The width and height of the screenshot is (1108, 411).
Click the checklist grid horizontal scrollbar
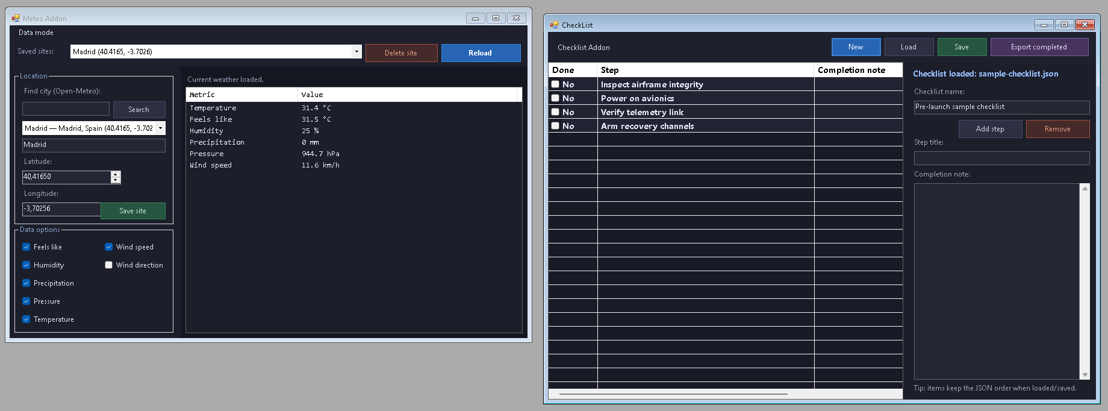673,394
